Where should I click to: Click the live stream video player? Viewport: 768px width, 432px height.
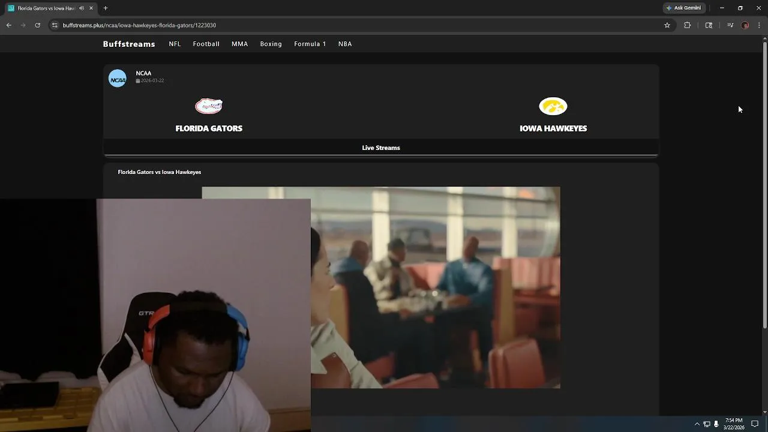click(381, 287)
